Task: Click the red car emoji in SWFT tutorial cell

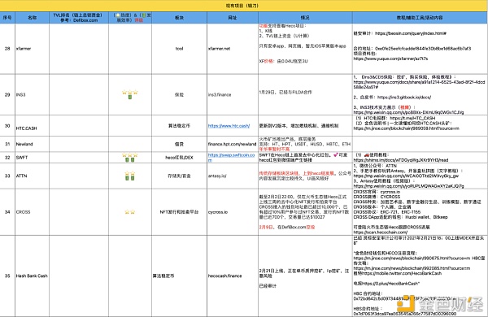Action: 367,154
